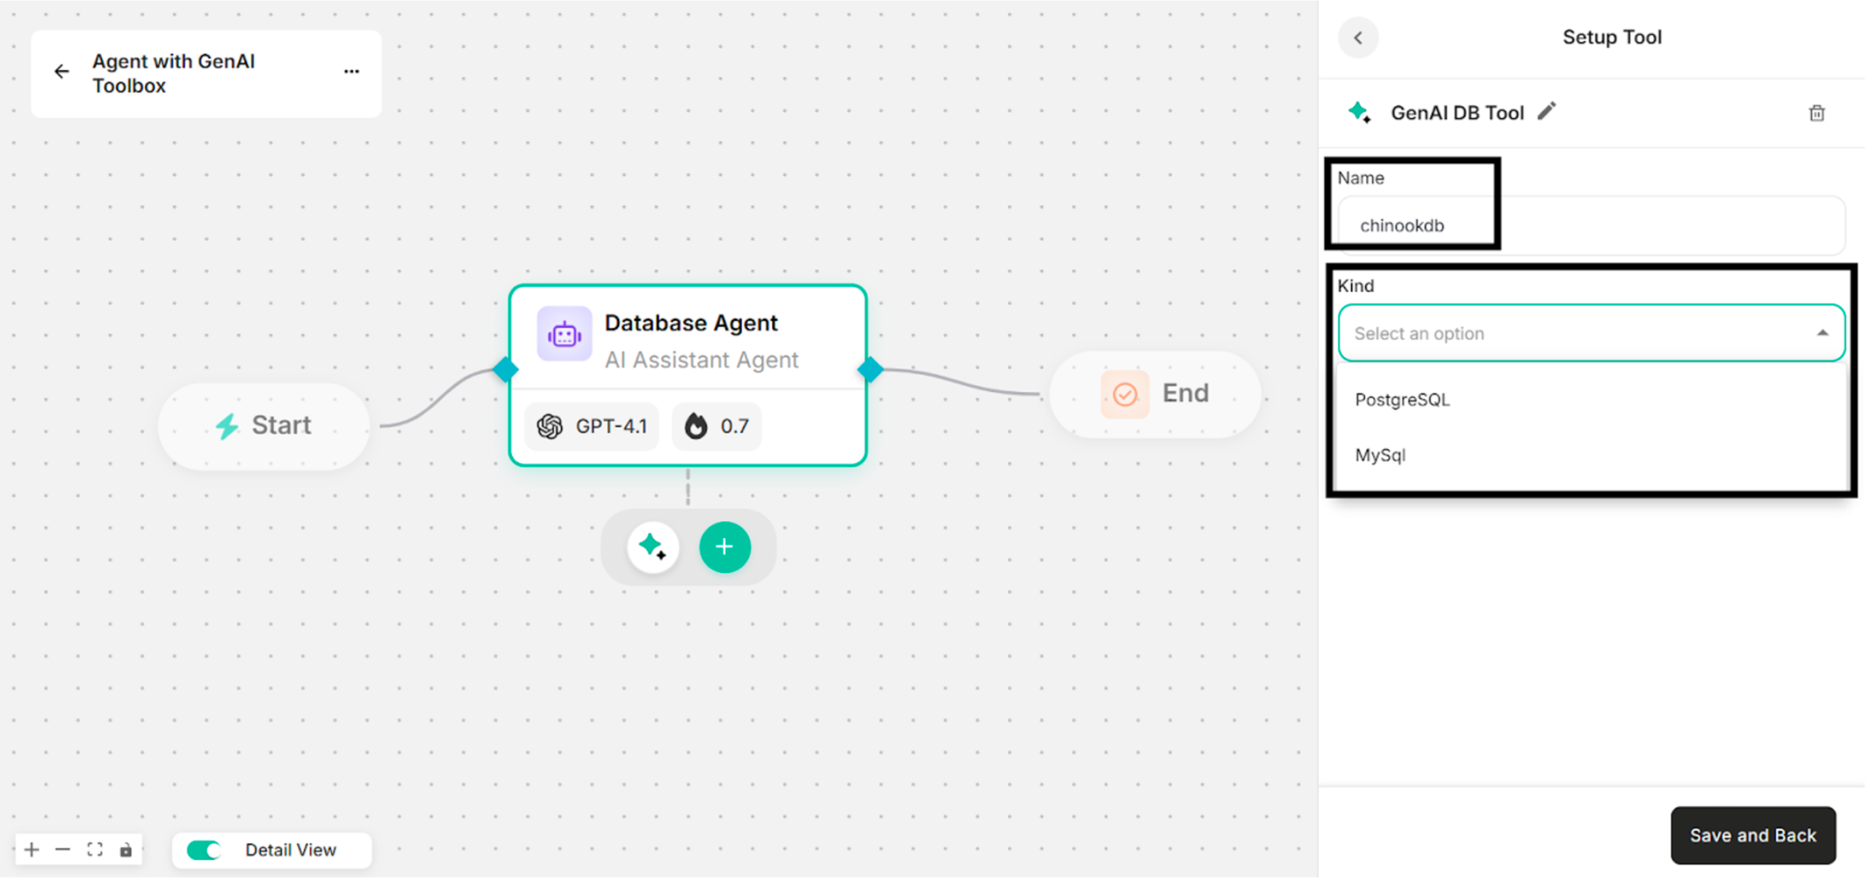
Task: Lock the canvas with padlock icon
Action: pyautogui.click(x=126, y=851)
